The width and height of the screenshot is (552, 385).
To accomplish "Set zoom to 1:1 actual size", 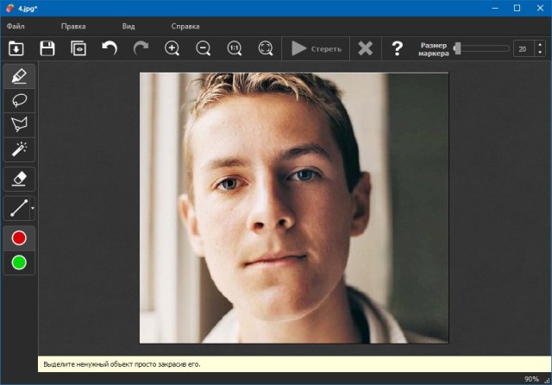I will [234, 48].
